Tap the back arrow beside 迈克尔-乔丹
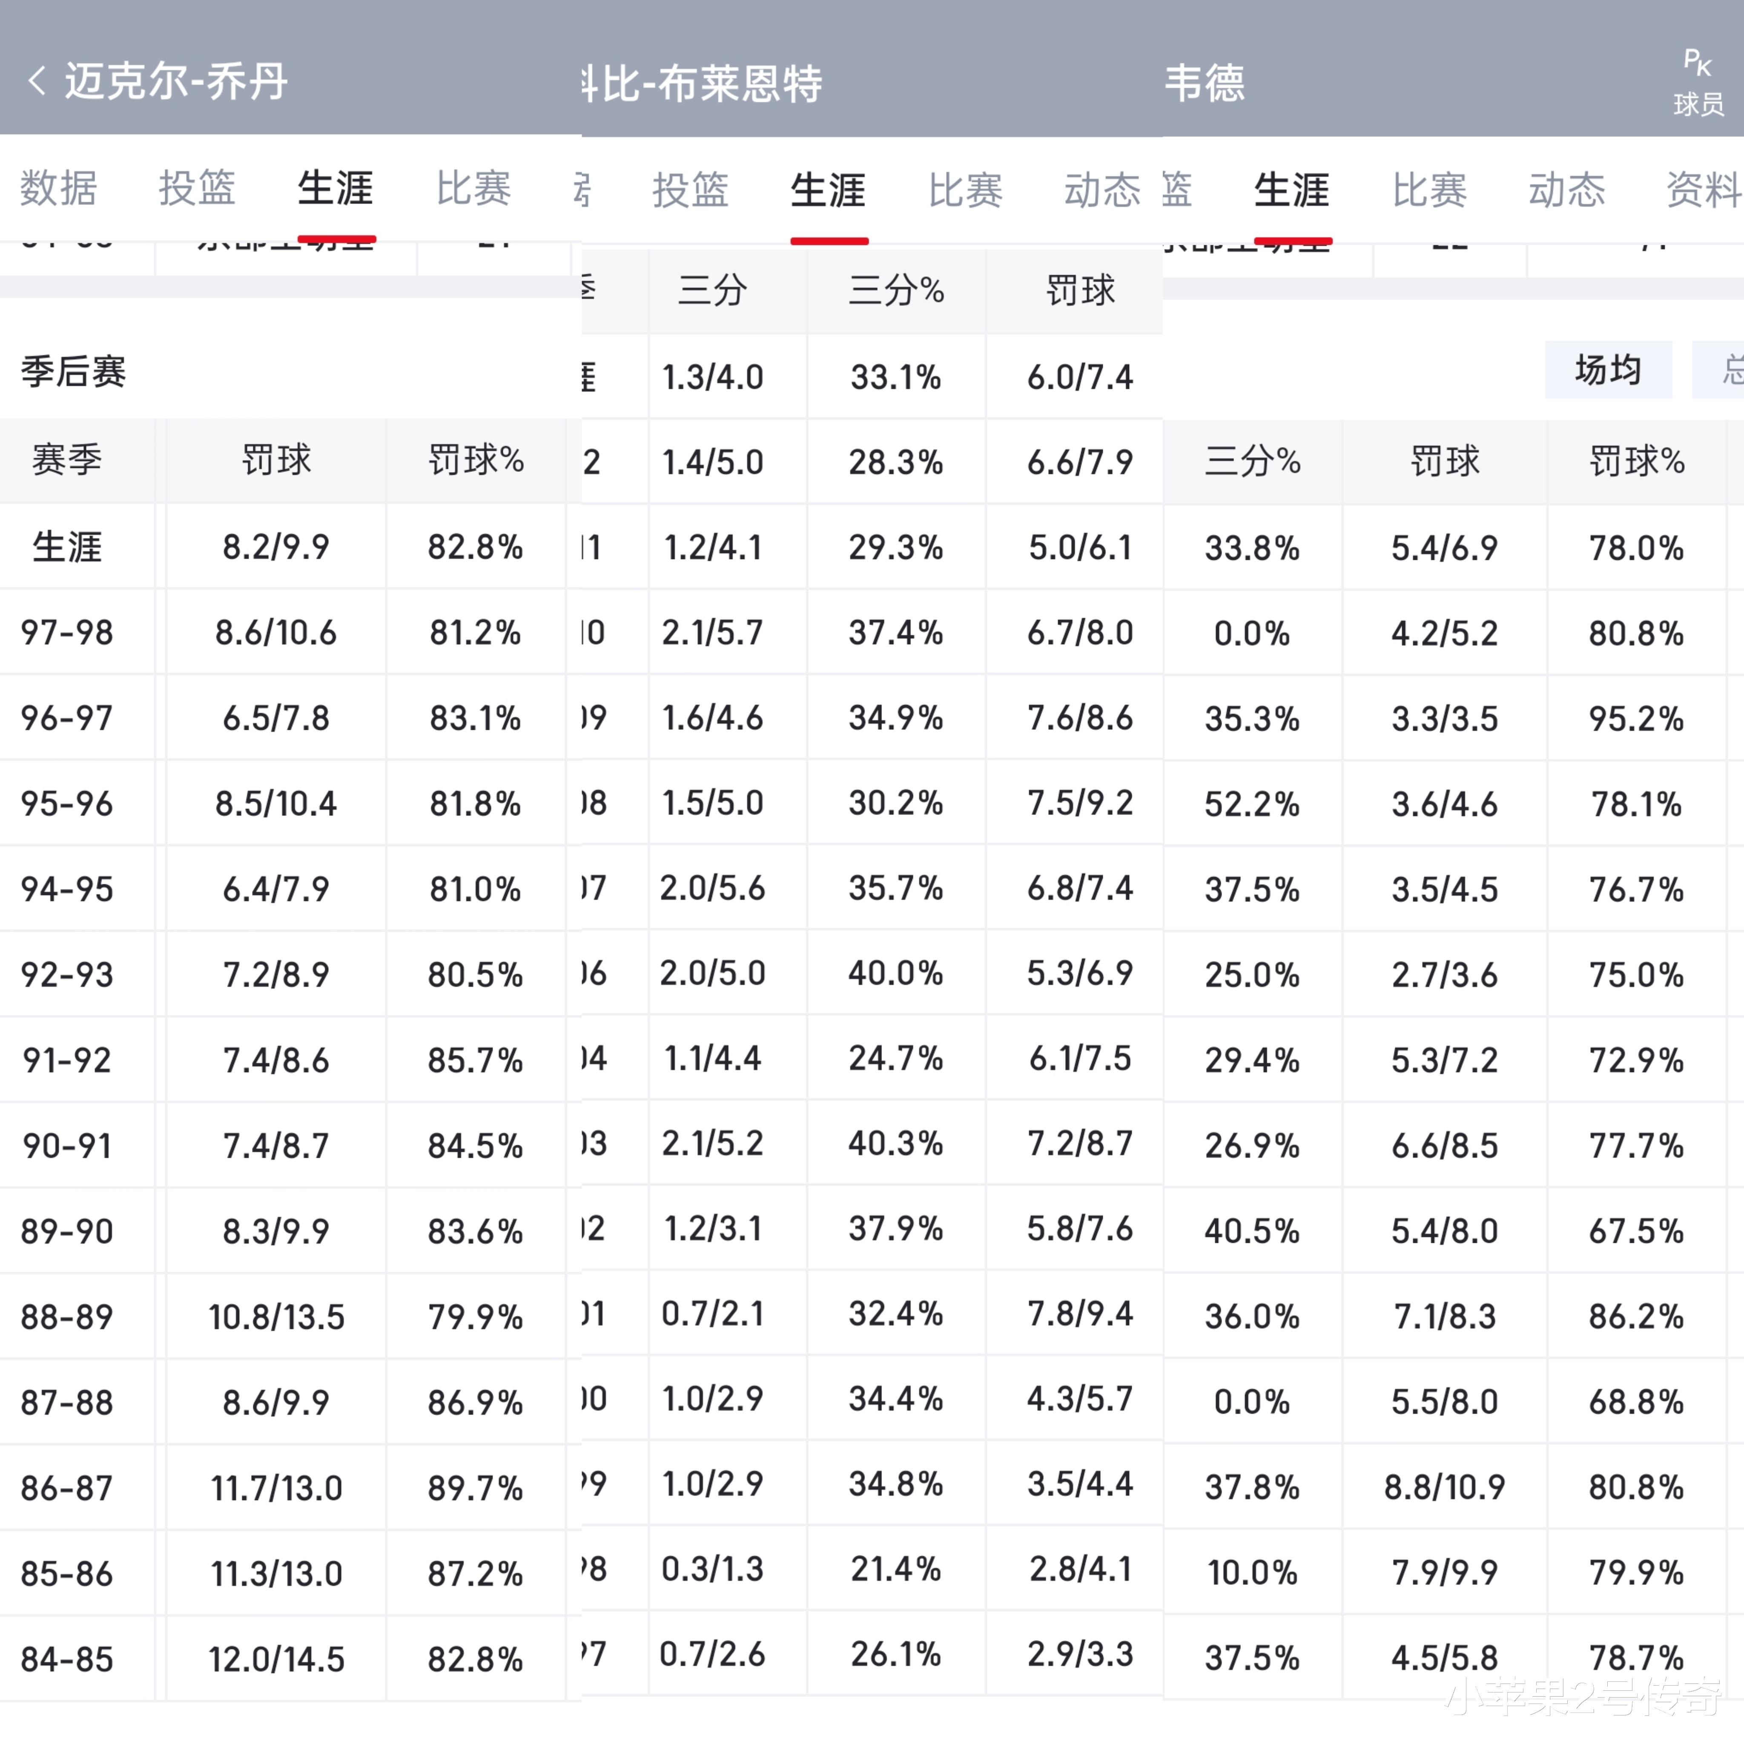 [36, 81]
